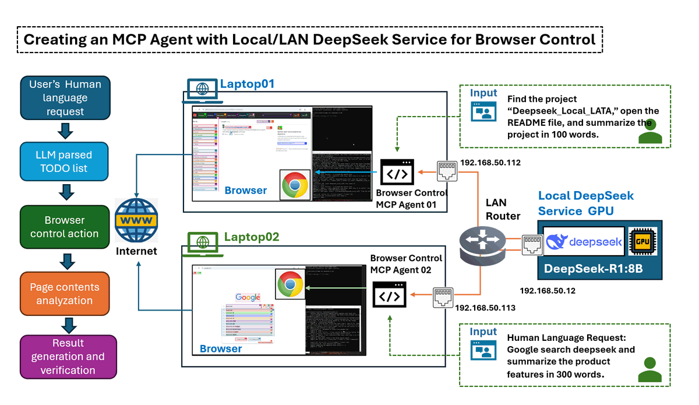Click the Ethernet port icon beside 192.168.50.112
This screenshot has width=699, height=405.
pos(446,172)
